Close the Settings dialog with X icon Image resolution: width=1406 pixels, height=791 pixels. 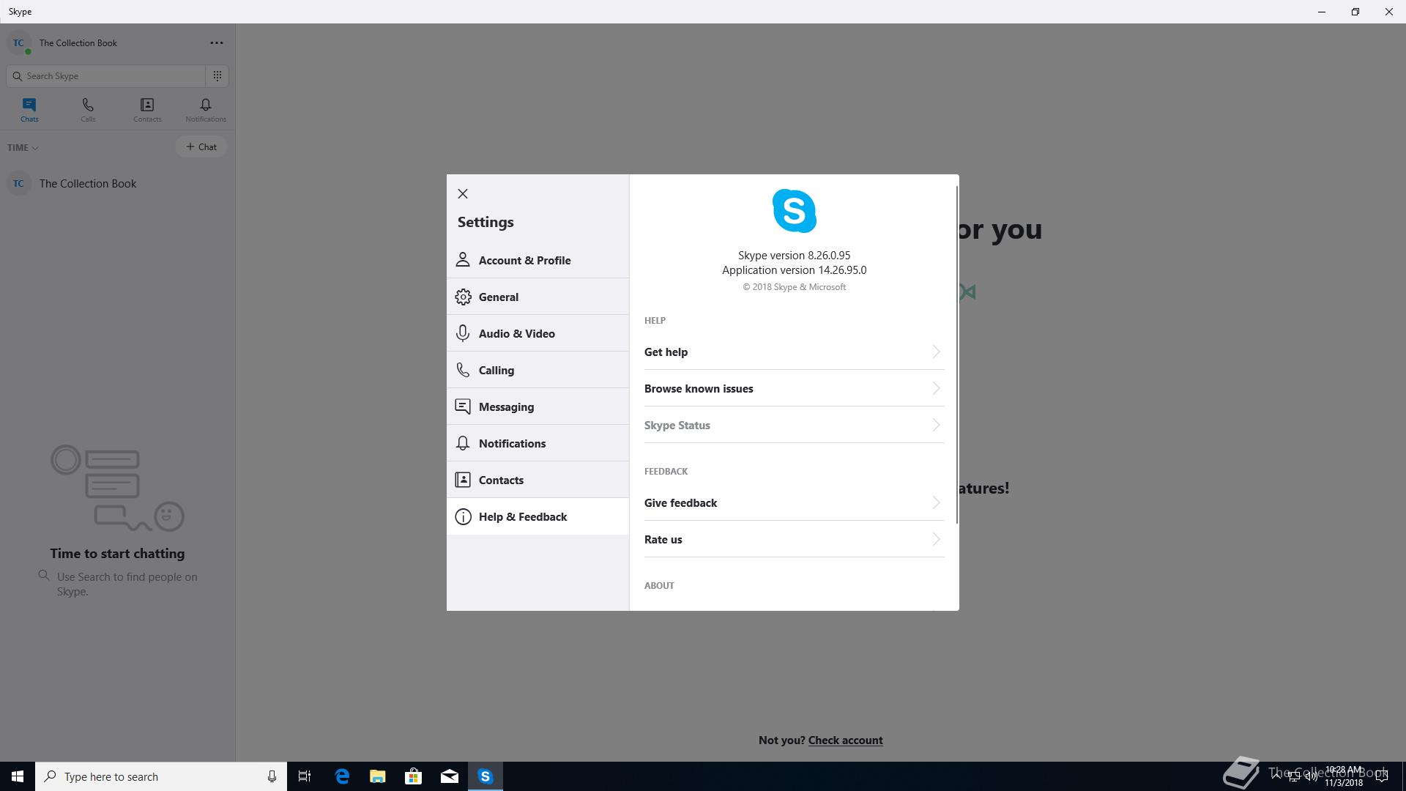(x=463, y=194)
